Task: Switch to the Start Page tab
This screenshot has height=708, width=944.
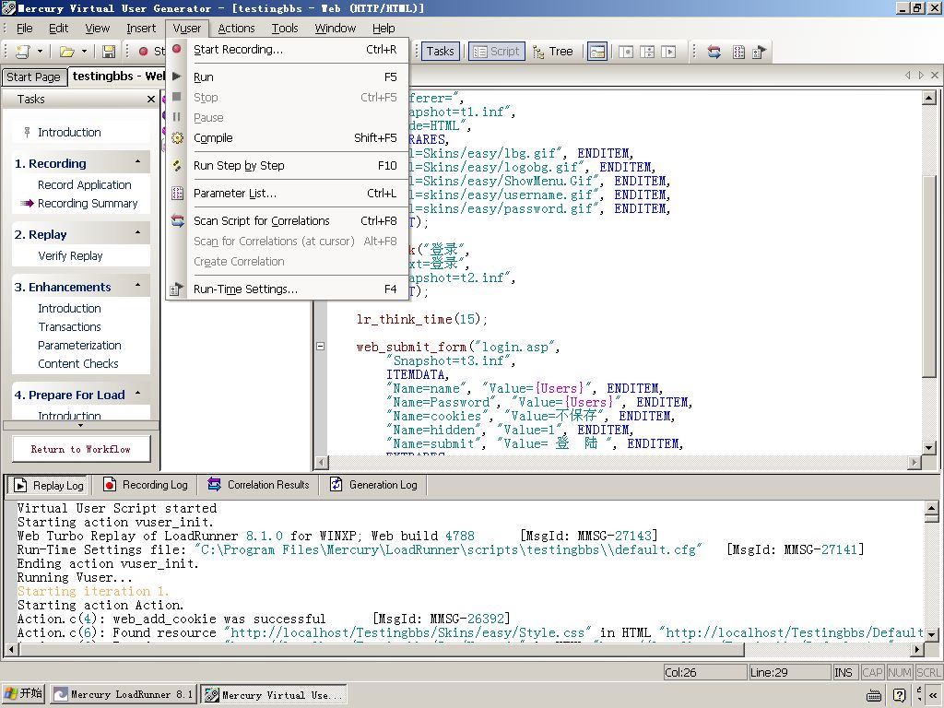Action: pyautogui.click(x=34, y=77)
